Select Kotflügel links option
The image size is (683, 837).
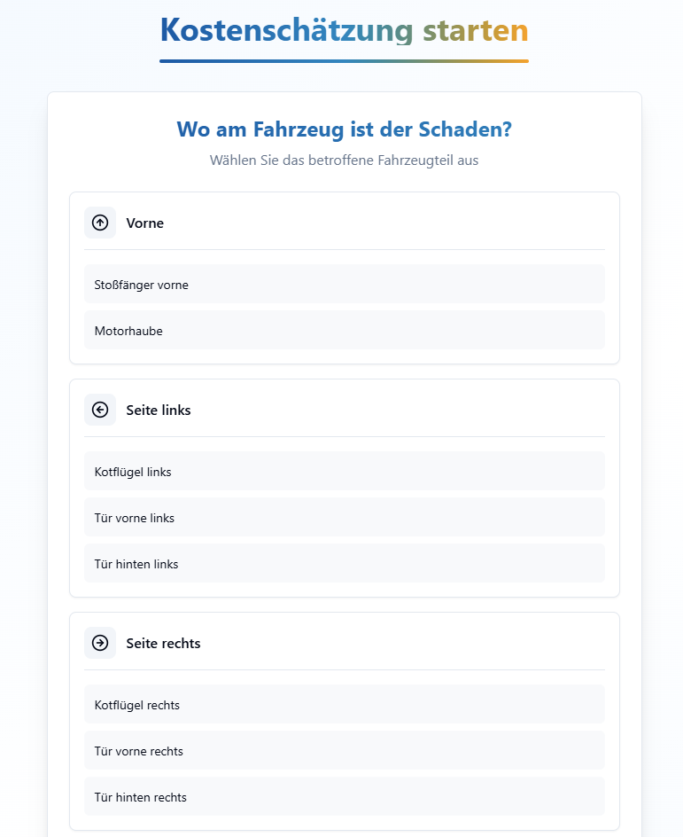344,472
